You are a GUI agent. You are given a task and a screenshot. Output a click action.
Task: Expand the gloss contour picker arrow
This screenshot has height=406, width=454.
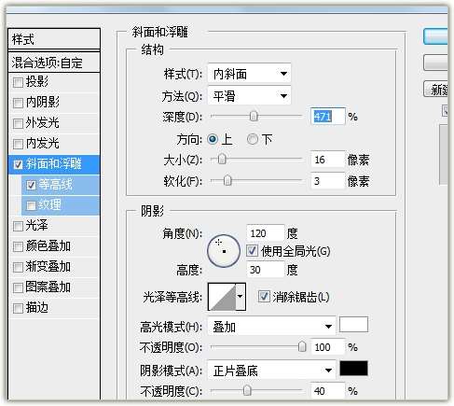(241, 297)
